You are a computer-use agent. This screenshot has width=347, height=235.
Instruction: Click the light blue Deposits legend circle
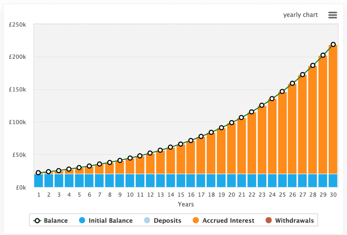tap(147, 221)
